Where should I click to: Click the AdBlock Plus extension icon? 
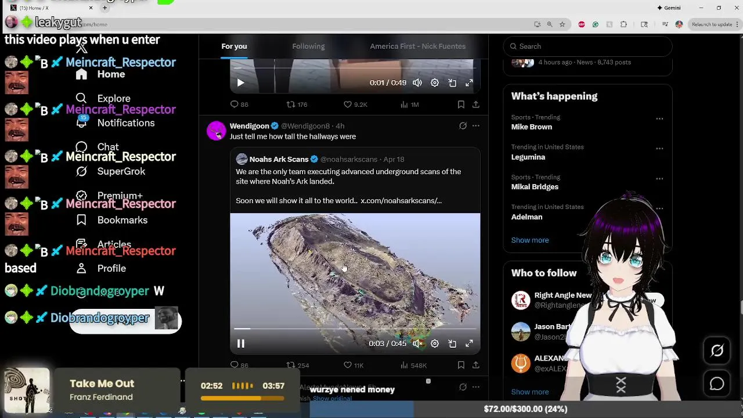pyautogui.click(x=582, y=24)
